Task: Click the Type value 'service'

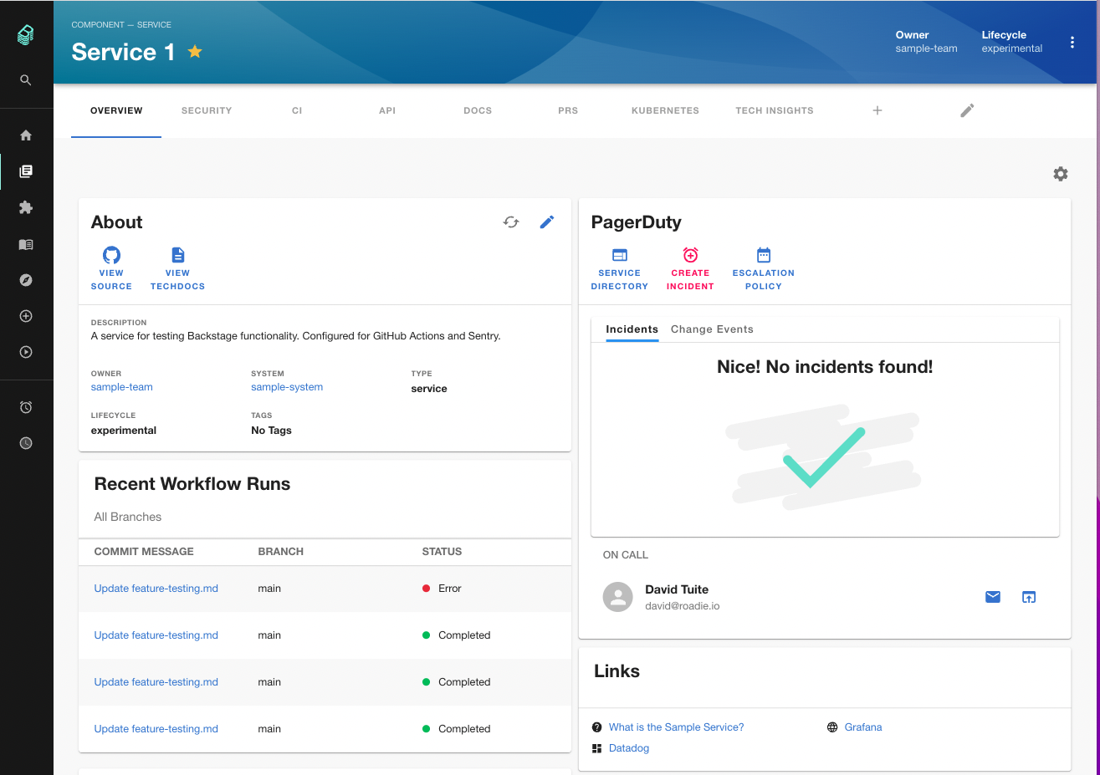Action: (429, 389)
